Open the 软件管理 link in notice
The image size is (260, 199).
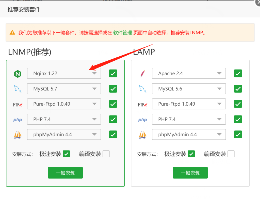click(123, 33)
